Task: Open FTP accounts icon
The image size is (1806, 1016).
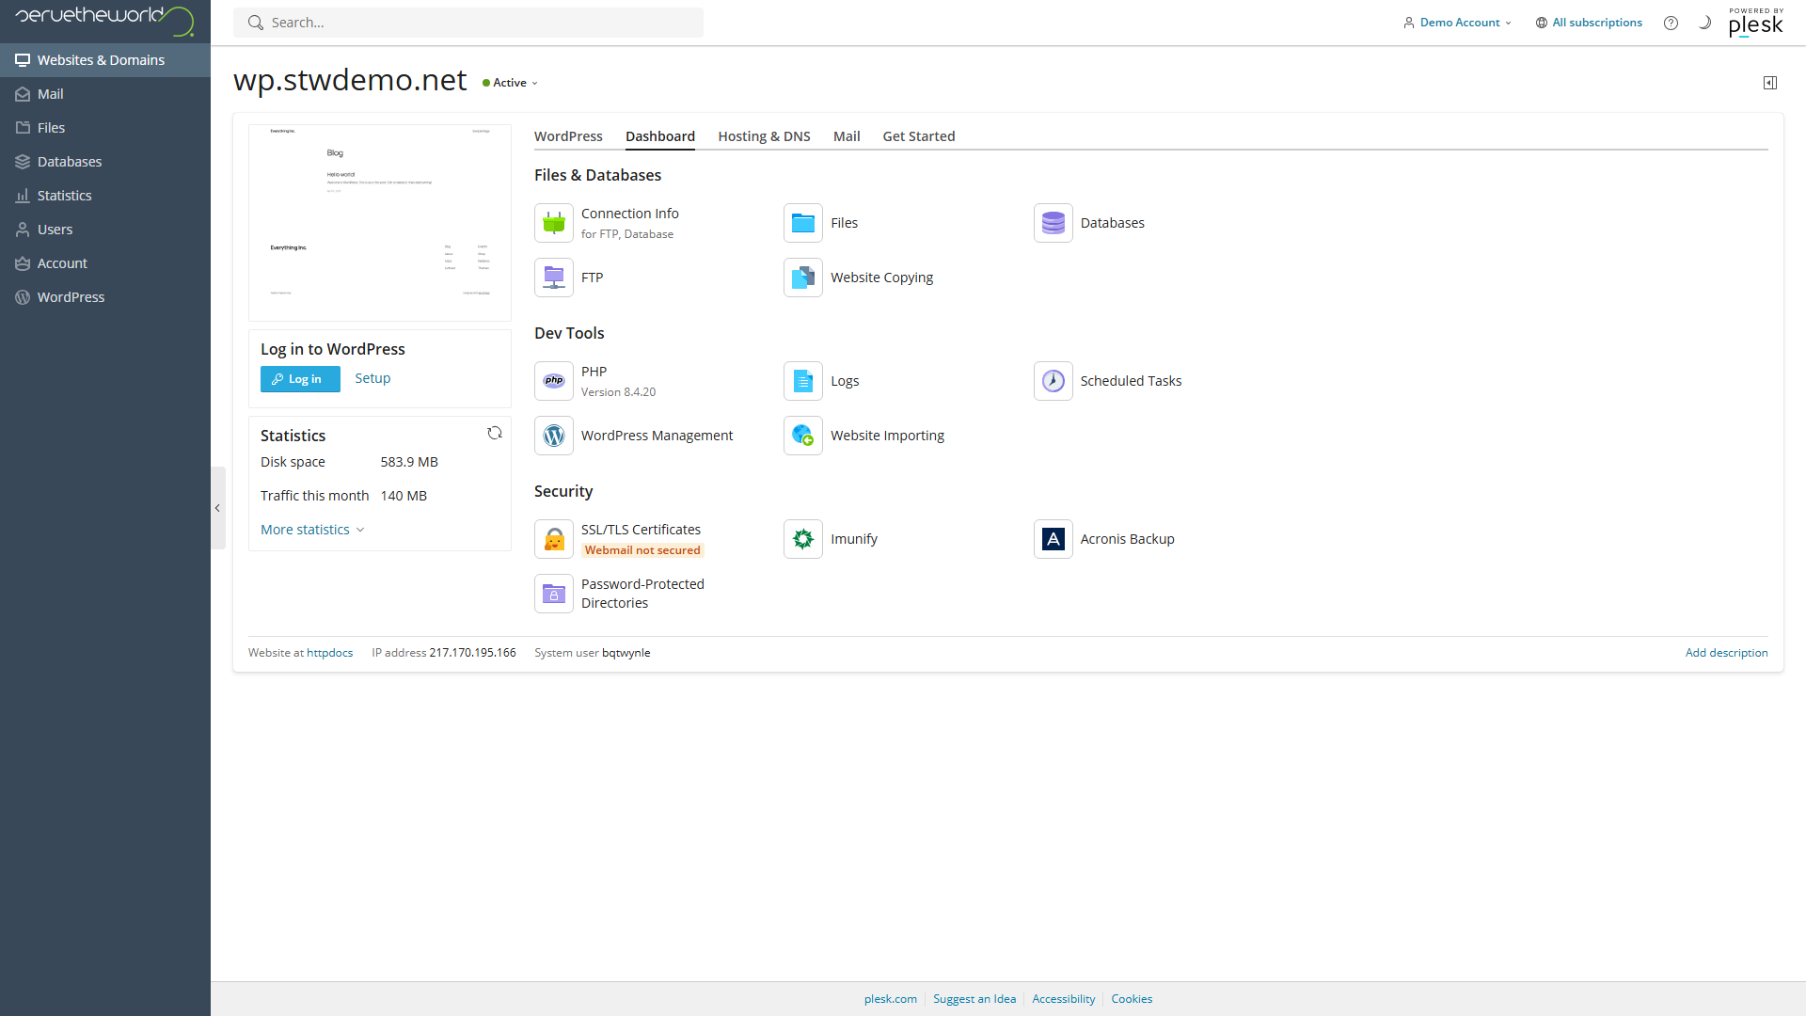Action: point(554,278)
